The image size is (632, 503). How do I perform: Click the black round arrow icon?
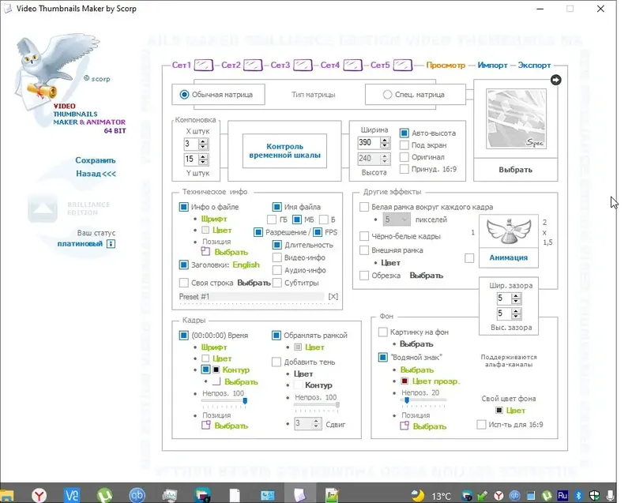(x=556, y=80)
